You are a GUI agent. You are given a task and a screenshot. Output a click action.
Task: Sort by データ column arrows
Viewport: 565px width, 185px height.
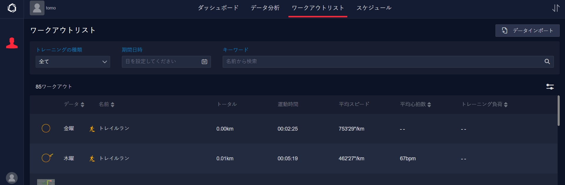(x=82, y=105)
